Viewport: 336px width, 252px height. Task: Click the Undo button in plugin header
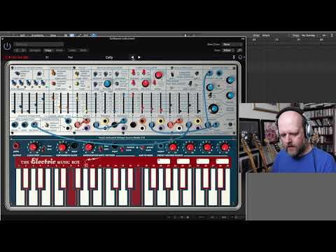(x=72, y=50)
